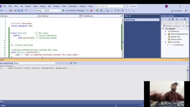Click the Home icon in Solution Explorer
This screenshot has height=107, width=190.
tap(169, 19)
